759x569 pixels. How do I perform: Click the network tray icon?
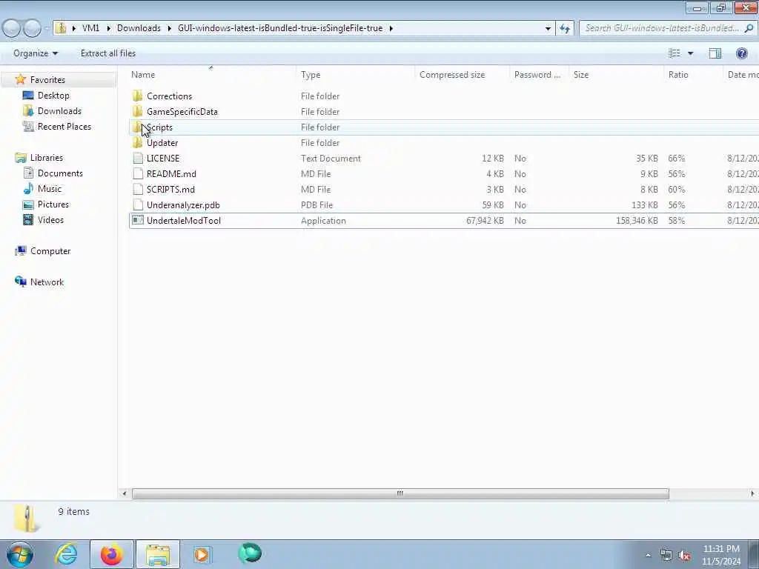coord(666,556)
